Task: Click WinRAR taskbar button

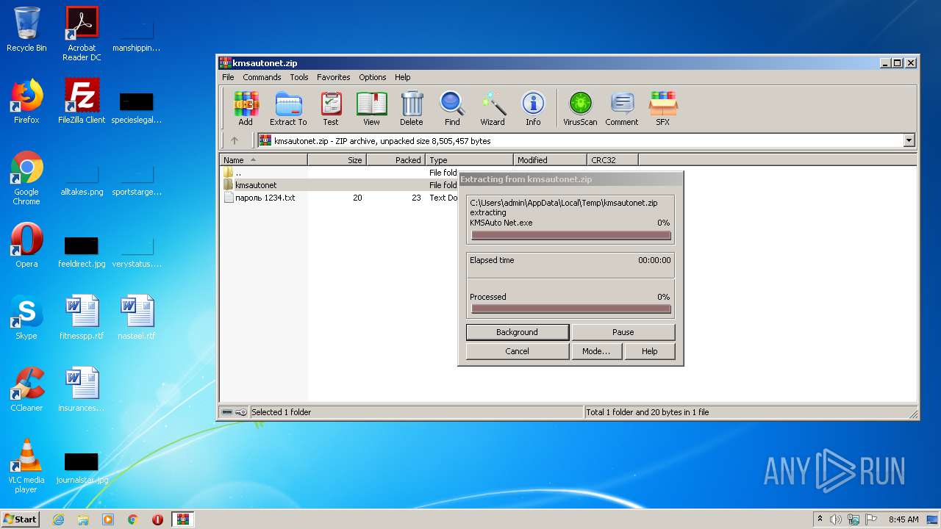Action: [183, 519]
